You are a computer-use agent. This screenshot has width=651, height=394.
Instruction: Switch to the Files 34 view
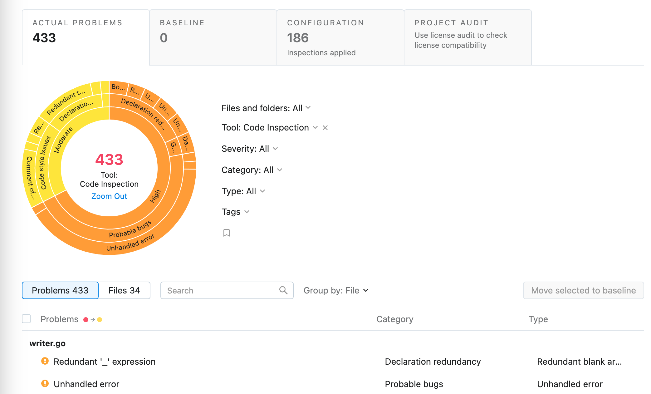tap(124, 290)
